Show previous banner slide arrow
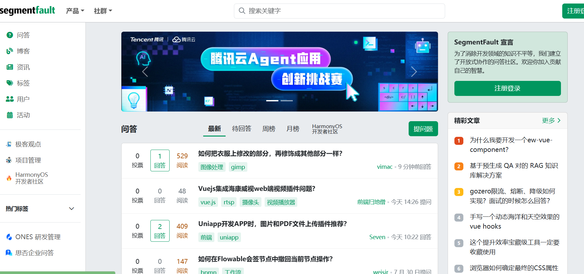 [x=145, y=72]
